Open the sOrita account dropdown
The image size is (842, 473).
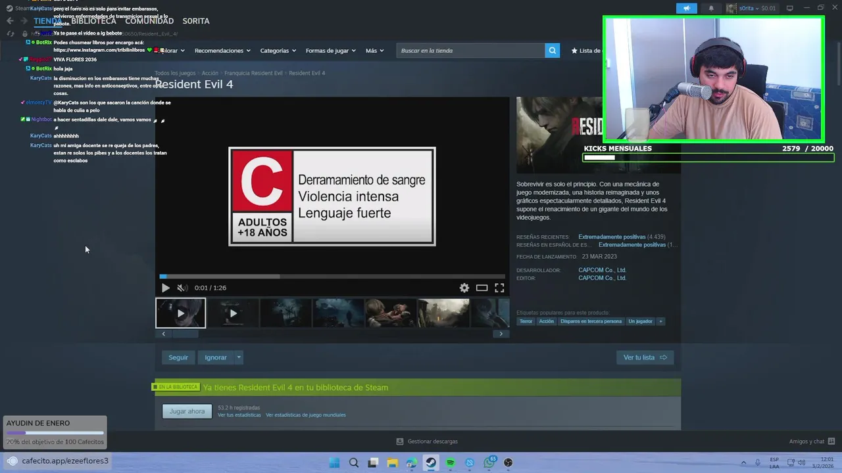(x=751, y=8)
